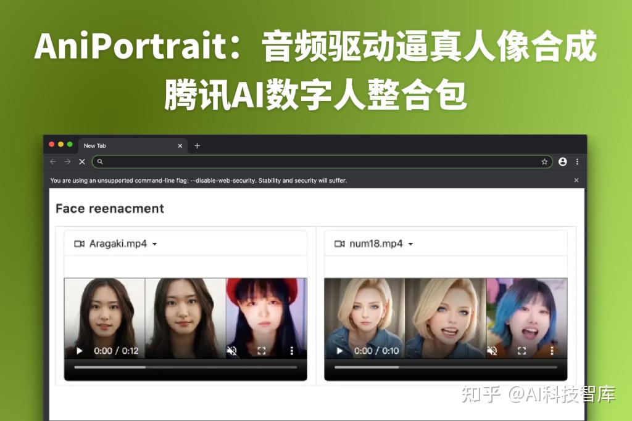This screenshot has height=421, width=632.
Task: Open fullscreen for the num18.mp4 video
Action: tap(522, 351)
